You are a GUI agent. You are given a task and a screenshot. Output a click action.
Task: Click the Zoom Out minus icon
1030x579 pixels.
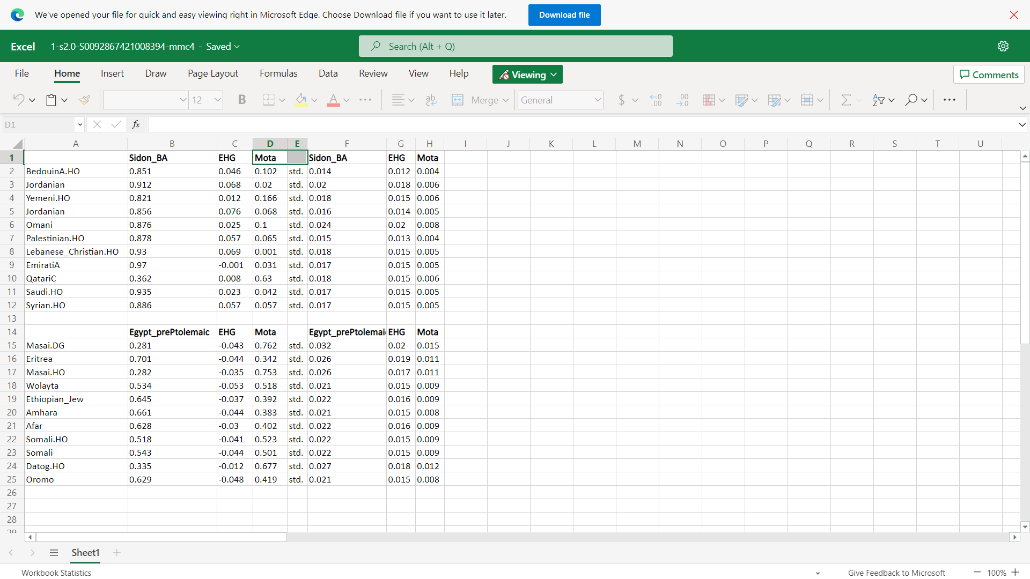click(977, 573)
